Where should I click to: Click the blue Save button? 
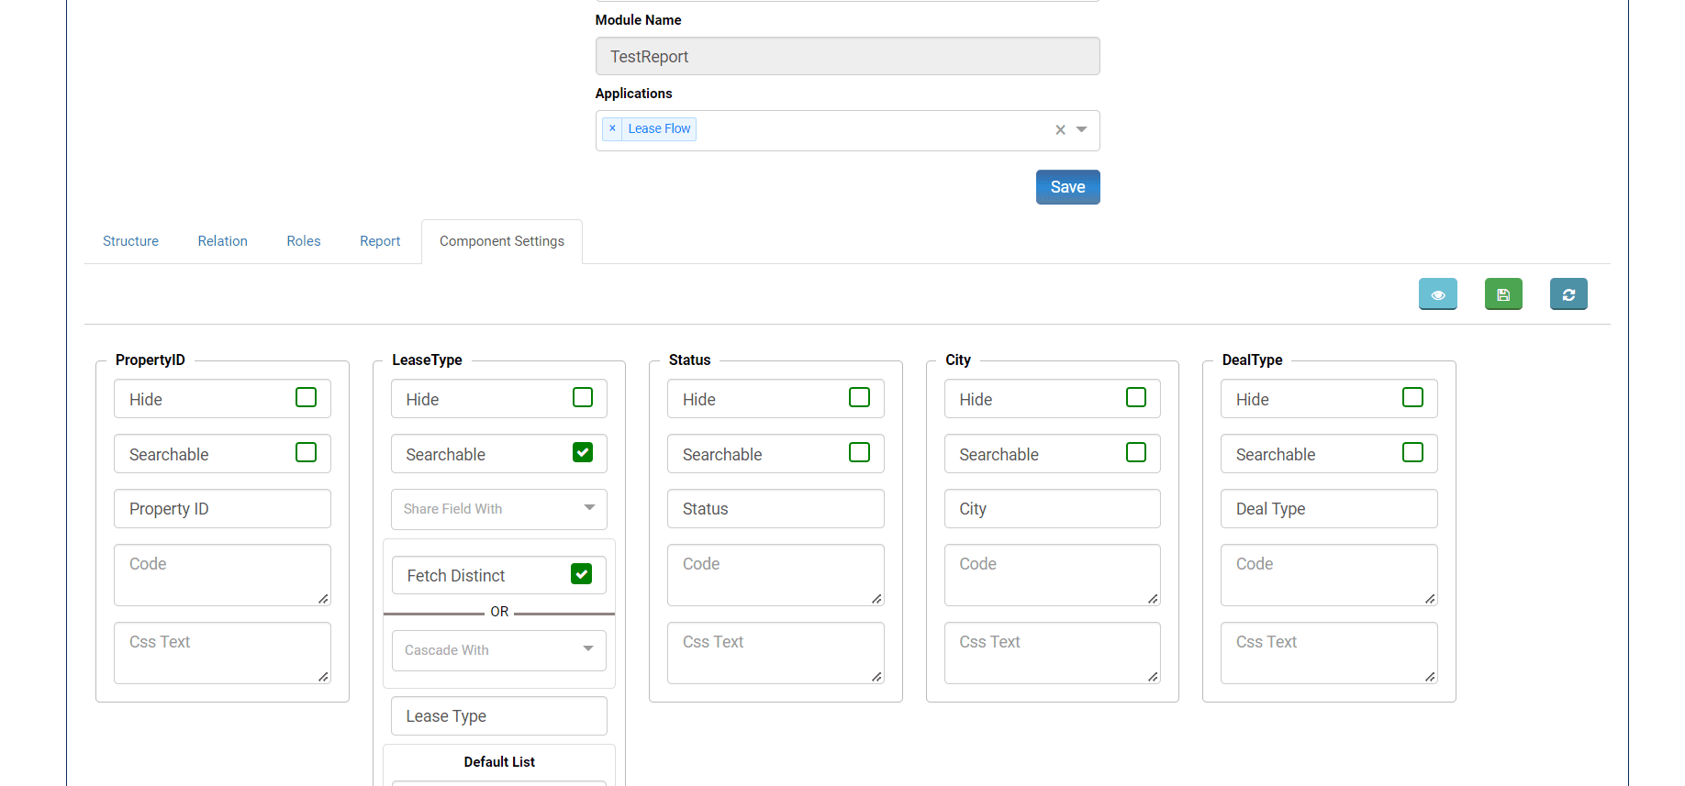(x=1068, y=187)
